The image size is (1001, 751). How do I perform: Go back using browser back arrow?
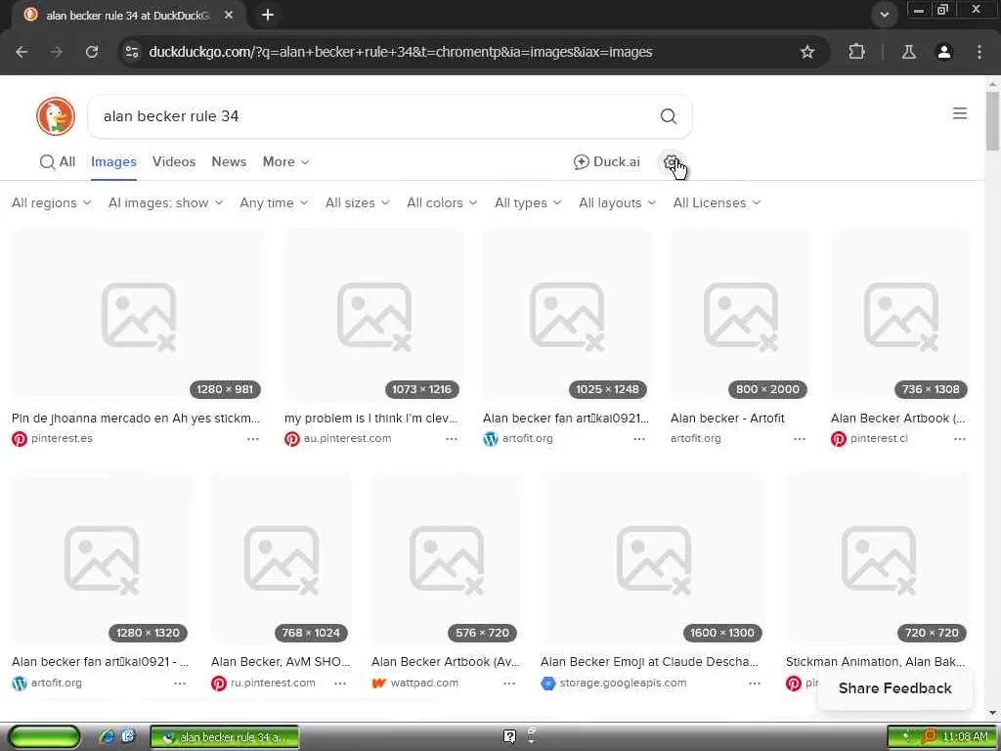[x=22, y=52]
